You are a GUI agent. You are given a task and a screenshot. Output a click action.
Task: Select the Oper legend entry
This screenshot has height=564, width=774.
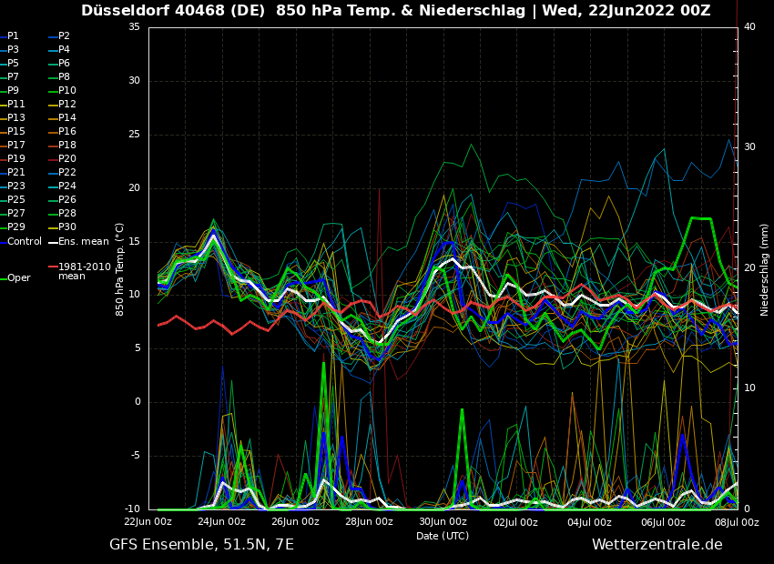(x=19, y=278)
